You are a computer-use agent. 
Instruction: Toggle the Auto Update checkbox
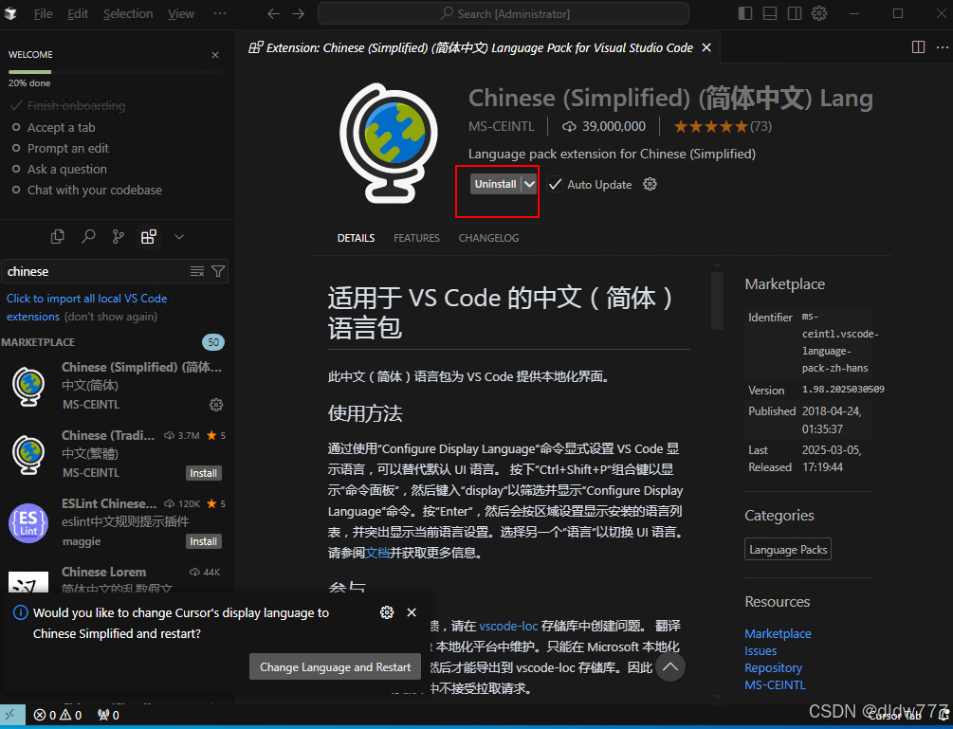[555, 184]
